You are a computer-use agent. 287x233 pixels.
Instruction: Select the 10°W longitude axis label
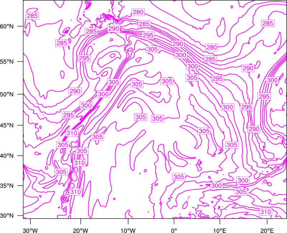[x=128, y=230]
